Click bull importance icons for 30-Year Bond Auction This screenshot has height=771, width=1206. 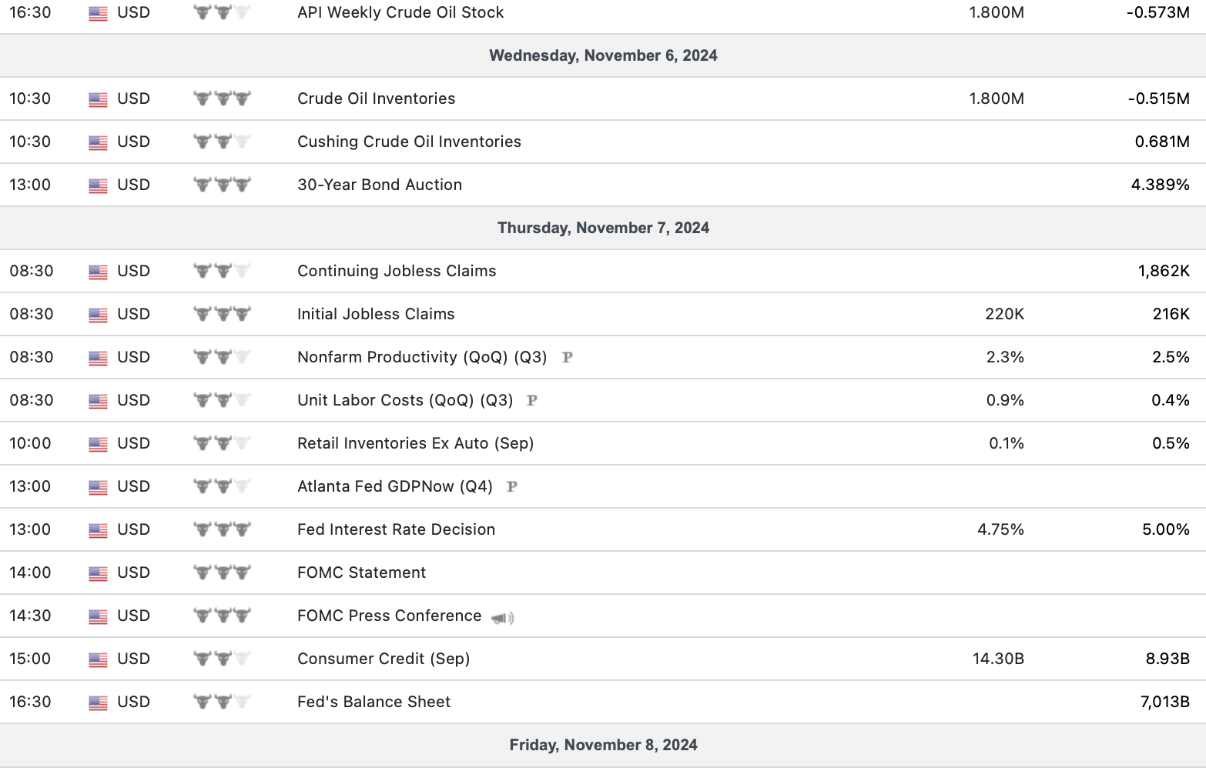[x=222, y=185]
